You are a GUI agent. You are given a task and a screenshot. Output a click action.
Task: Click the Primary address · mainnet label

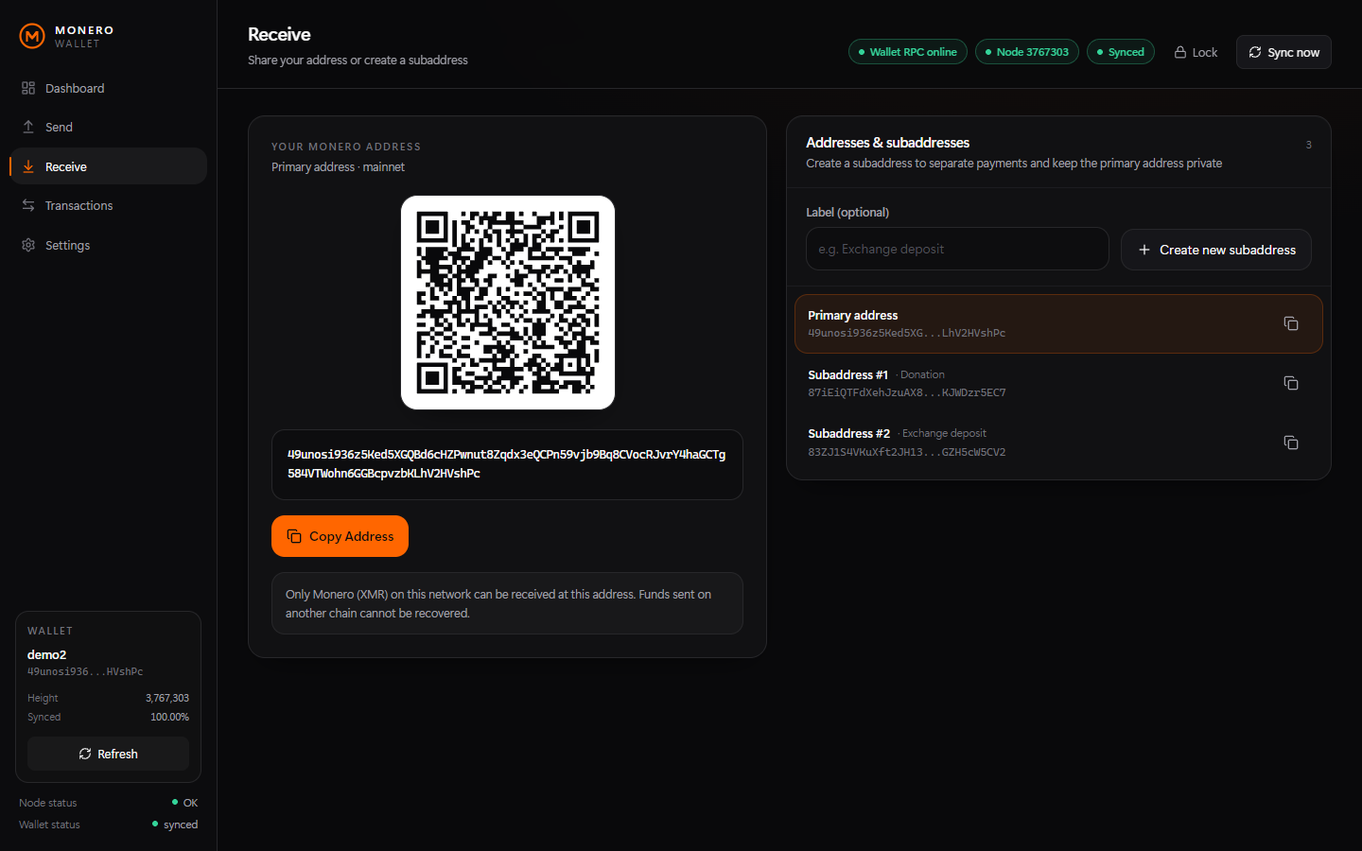(x=338, y=166)
